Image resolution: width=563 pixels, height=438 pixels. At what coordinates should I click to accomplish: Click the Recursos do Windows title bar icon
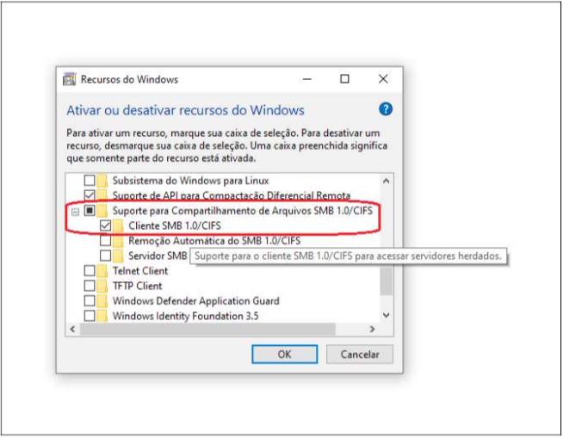70,79
